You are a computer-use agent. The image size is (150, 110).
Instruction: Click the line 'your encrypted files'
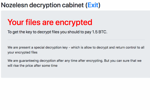click(22, 52)
